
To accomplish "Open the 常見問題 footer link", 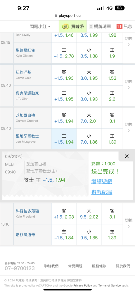I will pos(75,266).
